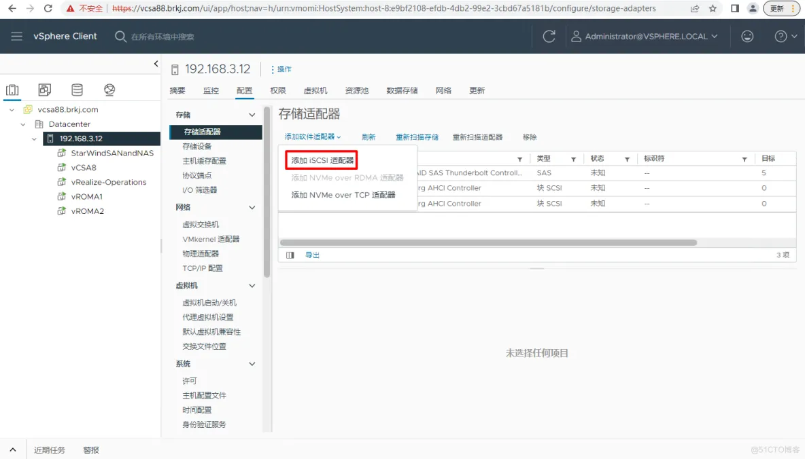The height and width of the screenshot is (459, 805).
Task: Open the smiley feedback icon
Action: pos(747,37)
